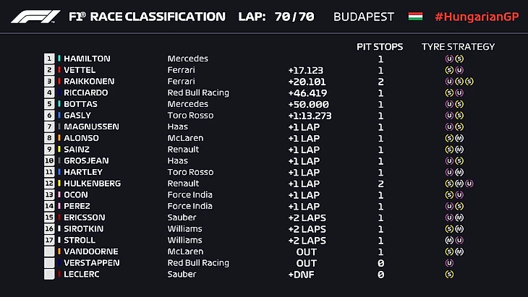
Task: Select Vettel's ultrasoft tyre icon
Action: 459,70
